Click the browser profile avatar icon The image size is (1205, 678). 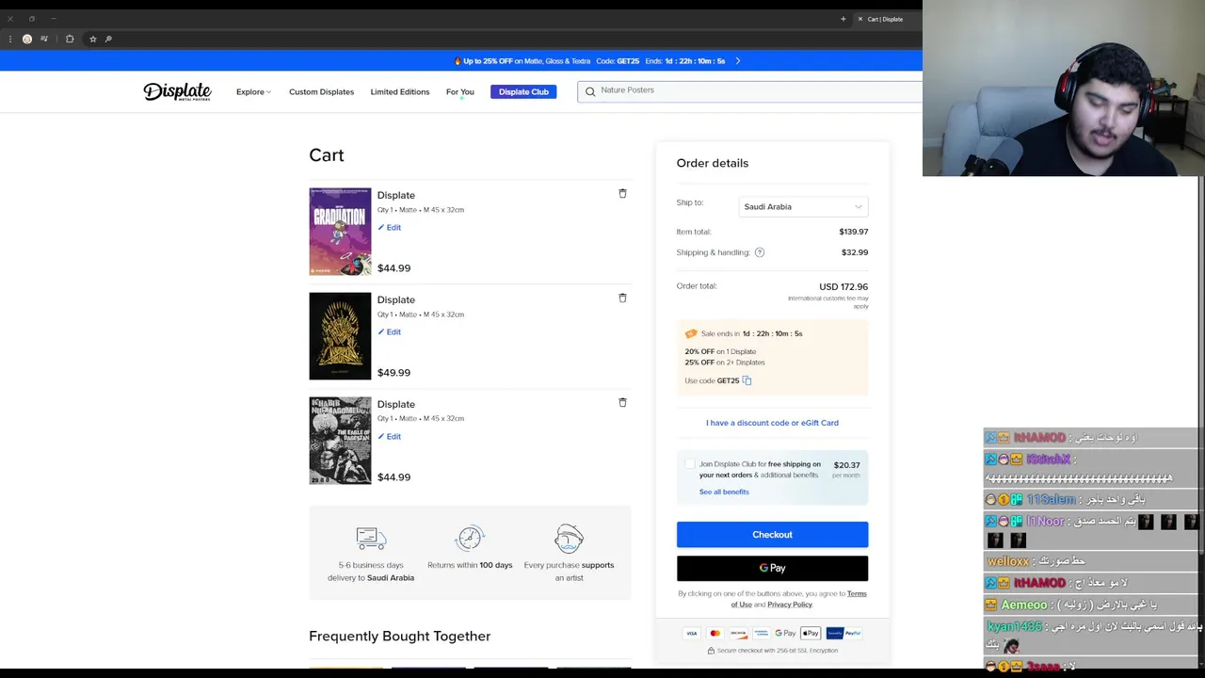pos(27,39)
